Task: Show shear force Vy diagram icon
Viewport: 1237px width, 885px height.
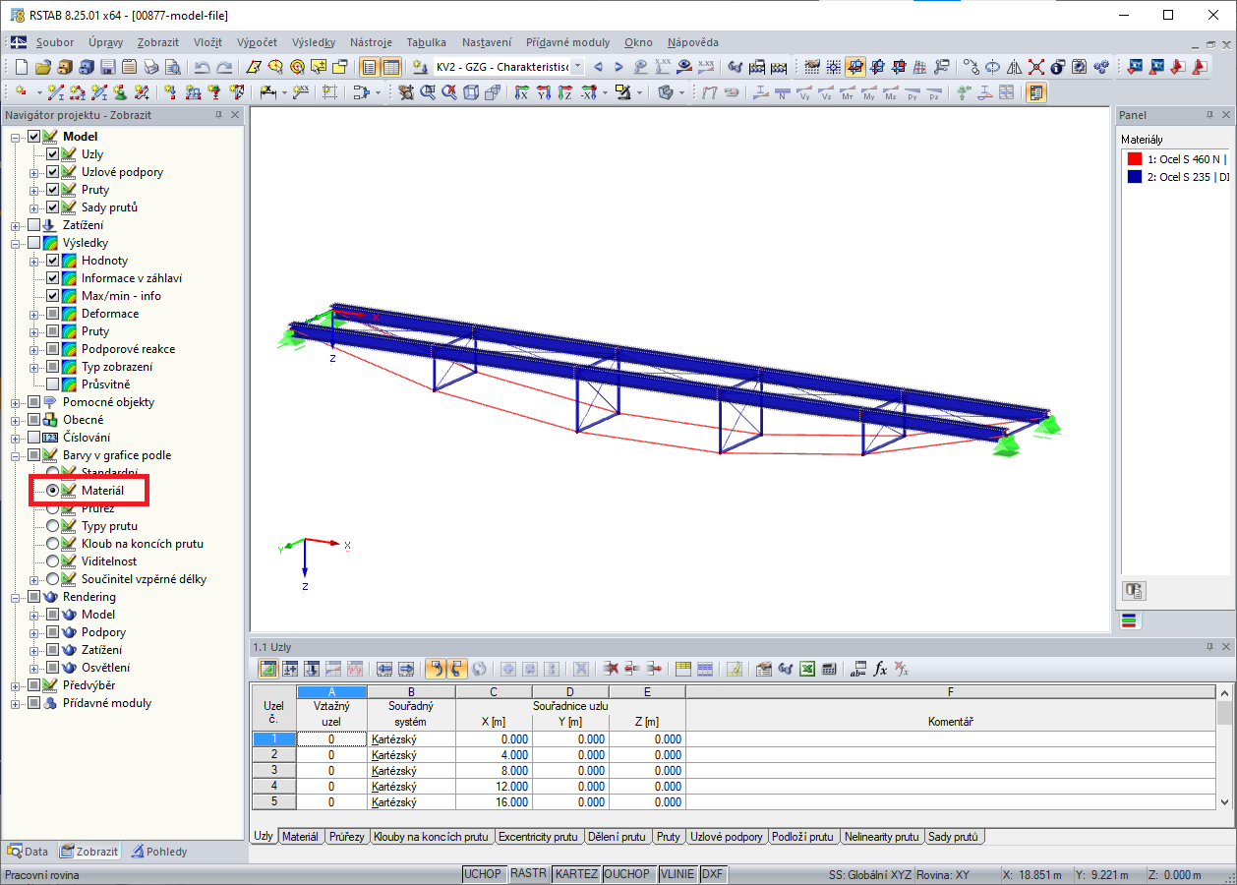Action: pos(804,92)
